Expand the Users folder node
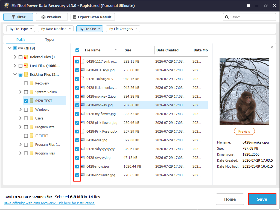This screenshot has width=280, height=210. [x=20, y=118]
